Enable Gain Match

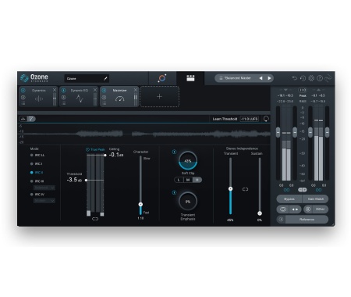pyautogui.click(x=316, y=199)
